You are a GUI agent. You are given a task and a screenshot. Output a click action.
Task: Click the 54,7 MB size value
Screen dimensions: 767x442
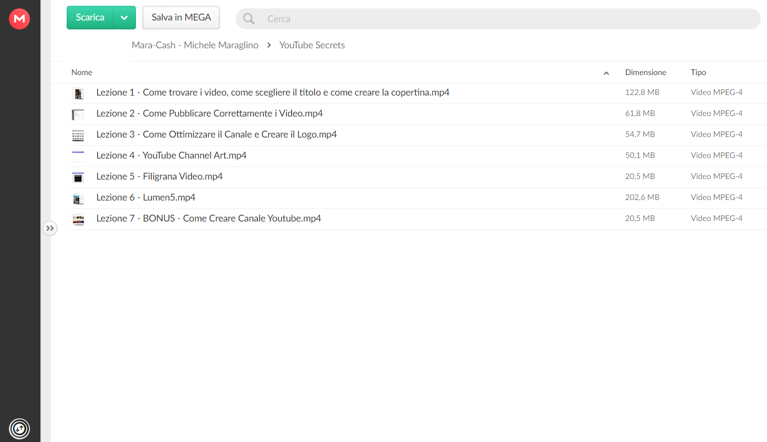640,134
